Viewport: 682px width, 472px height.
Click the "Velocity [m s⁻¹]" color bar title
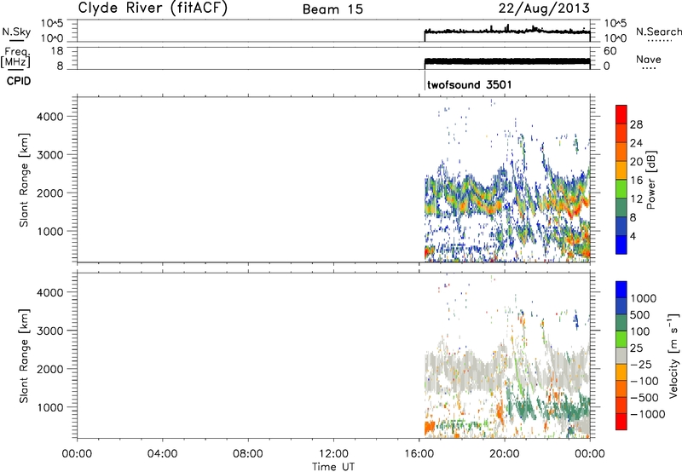(673, 356)
